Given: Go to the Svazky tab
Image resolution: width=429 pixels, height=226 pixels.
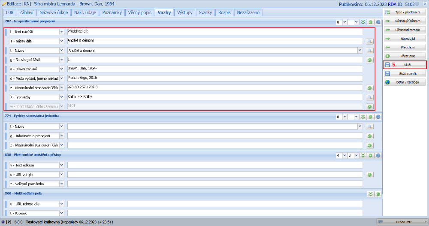Looking at the screenshot, I should 205,12.
